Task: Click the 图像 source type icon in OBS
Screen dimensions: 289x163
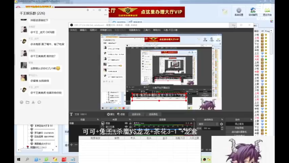Action: pyautogui.click(x=103, y=123)
